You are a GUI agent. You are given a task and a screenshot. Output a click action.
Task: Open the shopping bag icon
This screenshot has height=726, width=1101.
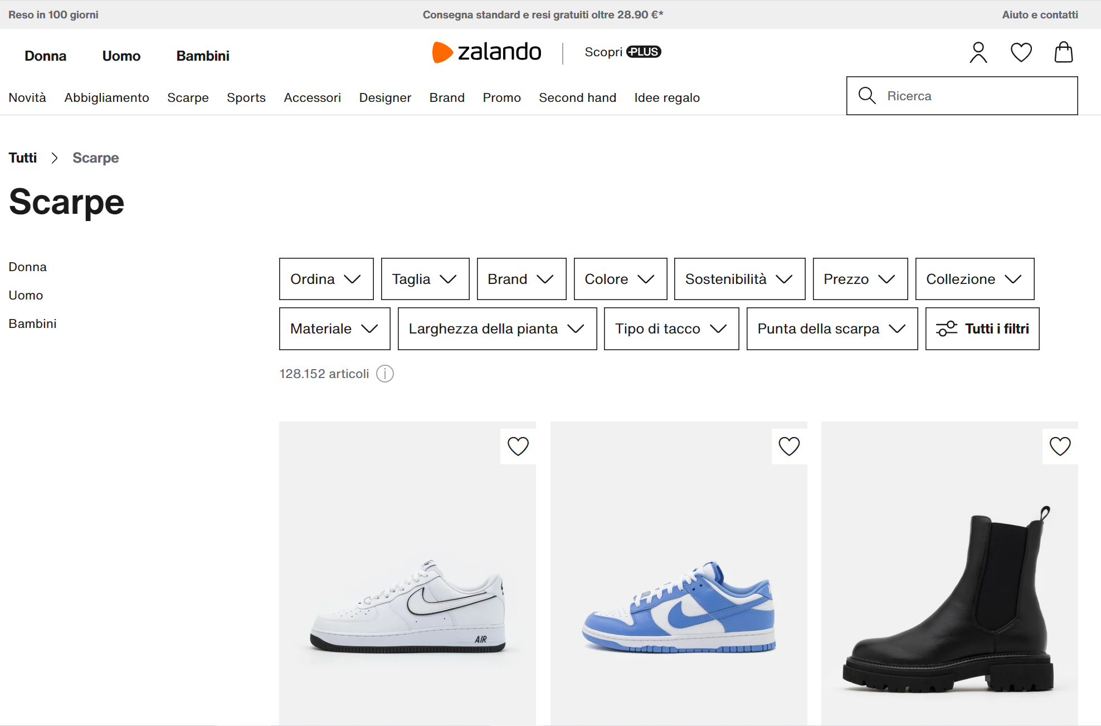(x=1064, y=52)
